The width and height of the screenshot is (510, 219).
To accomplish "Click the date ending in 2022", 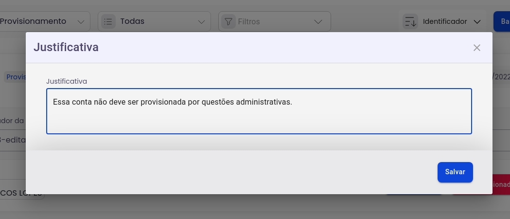I will tap(501, 77).
